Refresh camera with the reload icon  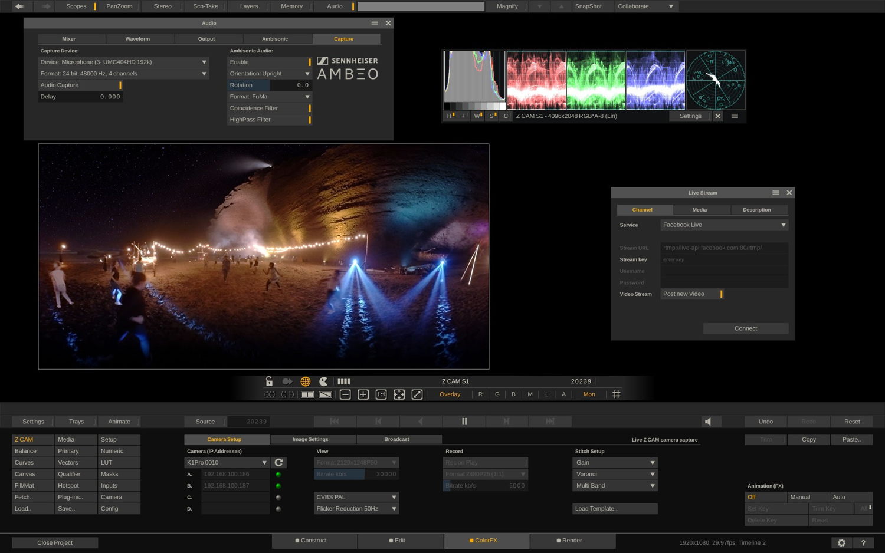(x=279, y=463)
